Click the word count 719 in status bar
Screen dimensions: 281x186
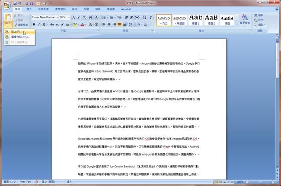pos(25,182)
